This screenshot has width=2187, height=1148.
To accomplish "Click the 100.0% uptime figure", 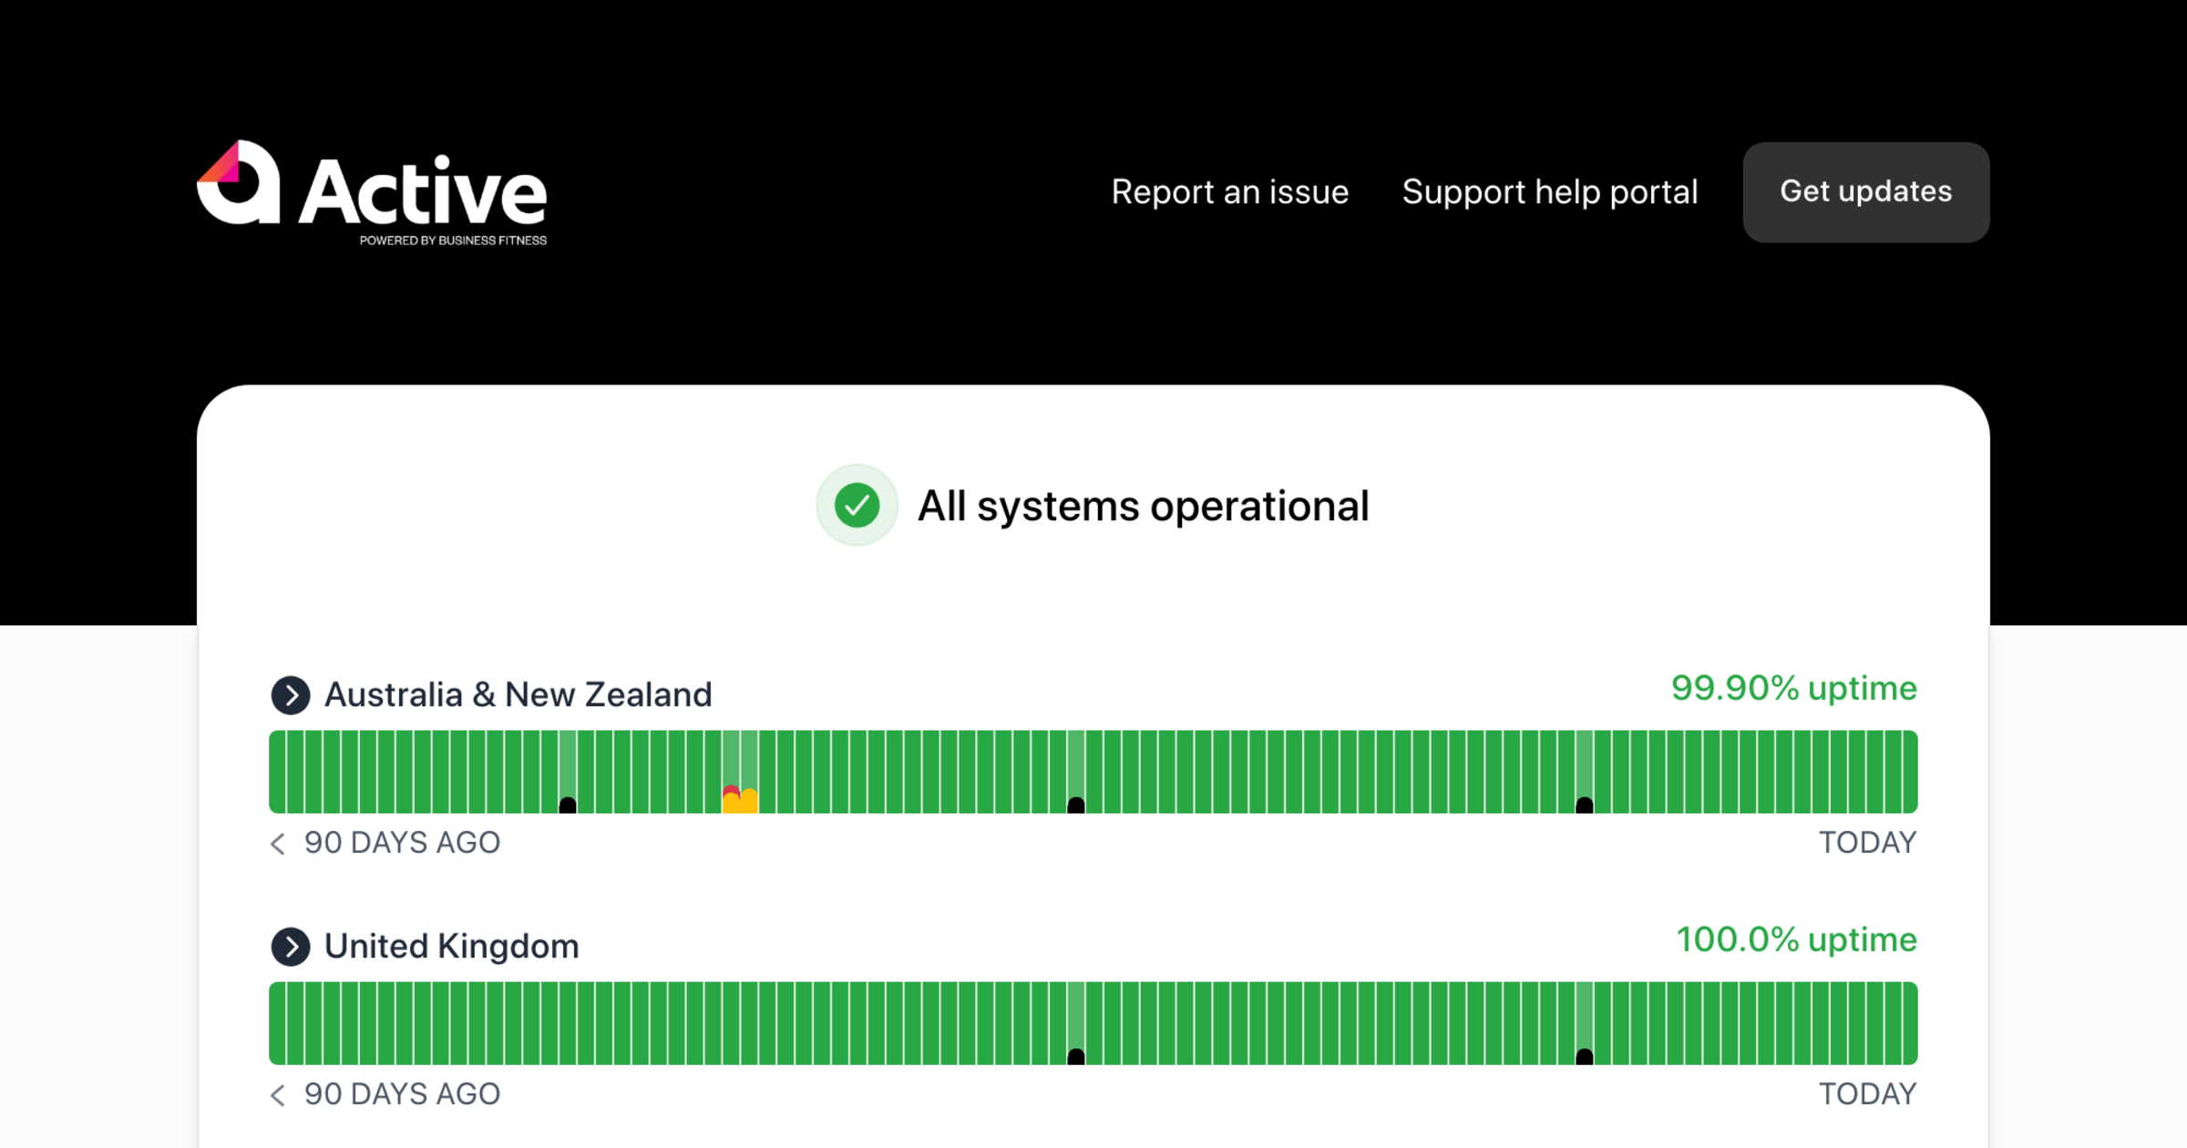I will 1796,940.
